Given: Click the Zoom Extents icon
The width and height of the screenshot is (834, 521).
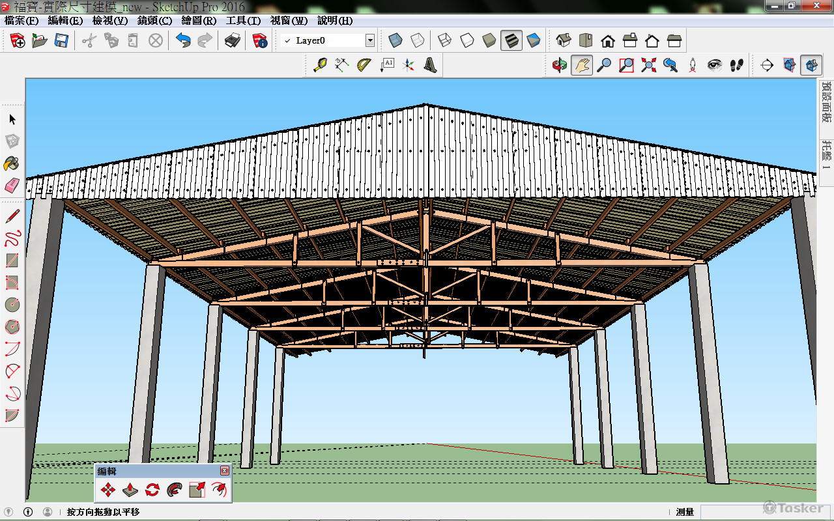Looking at the screenshot, I should [648, 65].
